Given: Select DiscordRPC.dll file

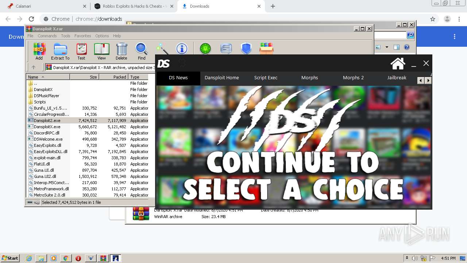Looking at the screenshot, I should pyautogui.click(x=88, y=133).
